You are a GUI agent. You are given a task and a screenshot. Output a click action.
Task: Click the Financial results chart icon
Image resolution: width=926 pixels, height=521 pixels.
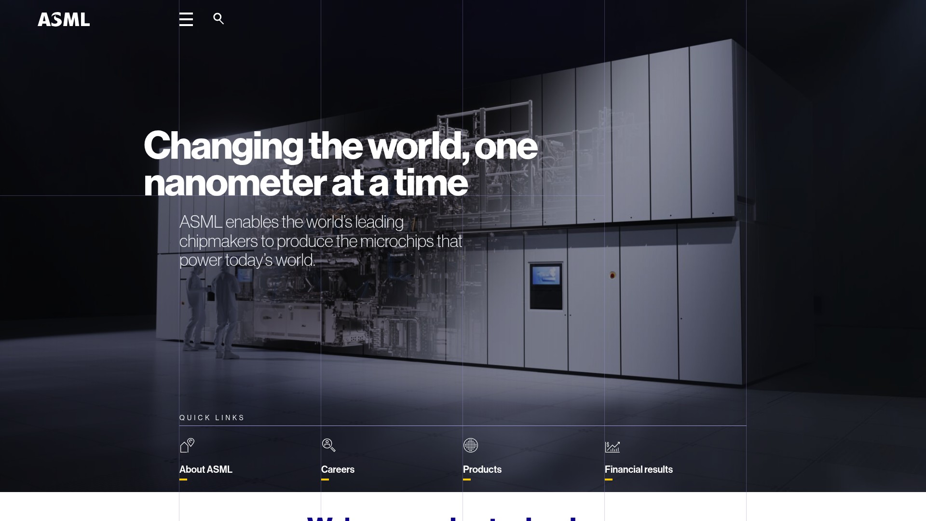613,447
